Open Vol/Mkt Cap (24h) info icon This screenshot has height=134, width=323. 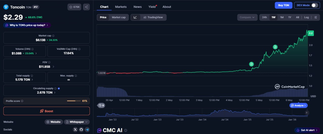pyautogui.click(x=79, y=49)
